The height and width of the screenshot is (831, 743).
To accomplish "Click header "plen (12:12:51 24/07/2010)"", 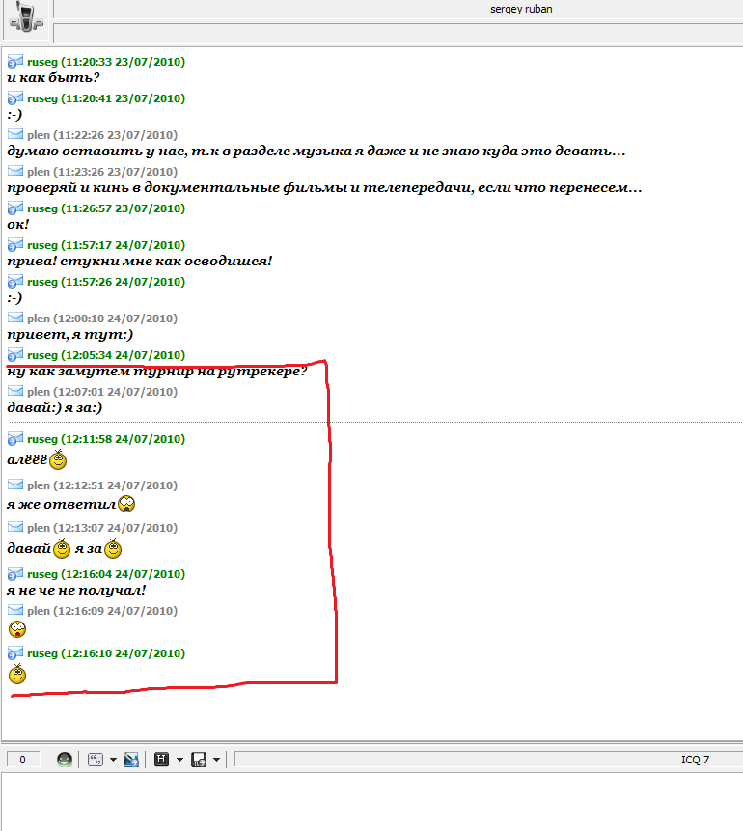I will pos(102,485).
